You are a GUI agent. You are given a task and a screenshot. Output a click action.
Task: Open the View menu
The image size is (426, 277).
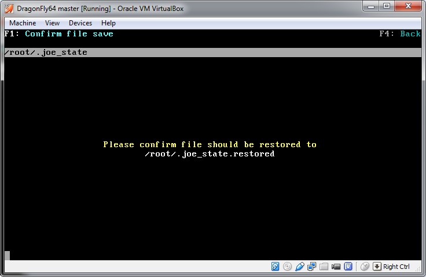coord(52,23)
